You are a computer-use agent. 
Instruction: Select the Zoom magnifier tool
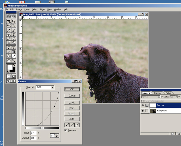14,61
